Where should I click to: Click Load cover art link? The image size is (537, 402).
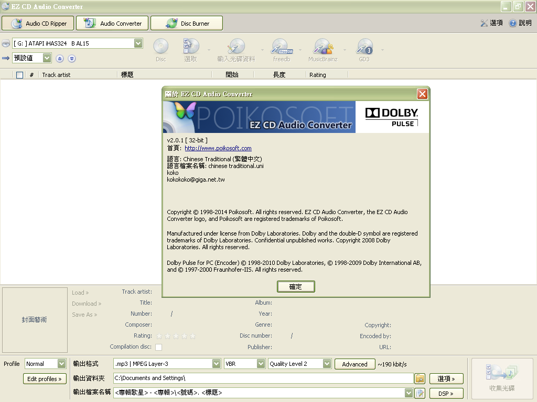80,293
